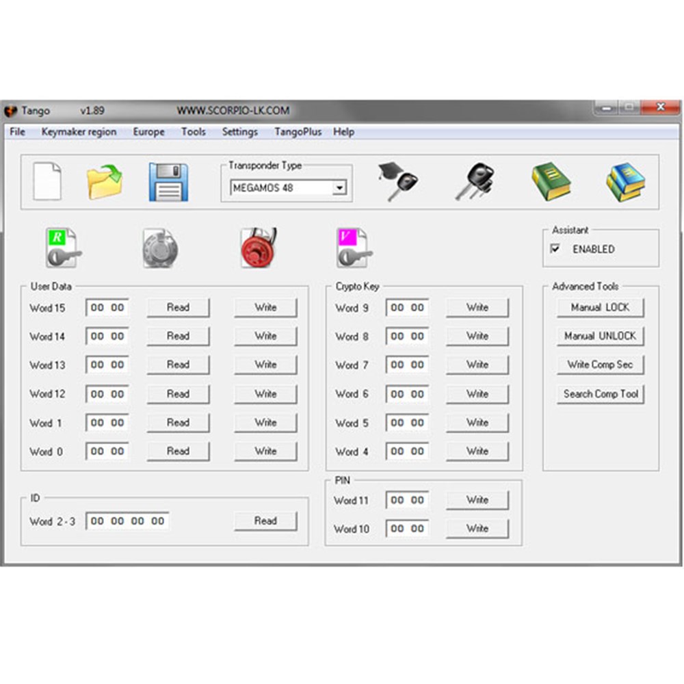Click Write button for PIN Word 11
This screenshot has width=684, height=684.
click(477, 500)
